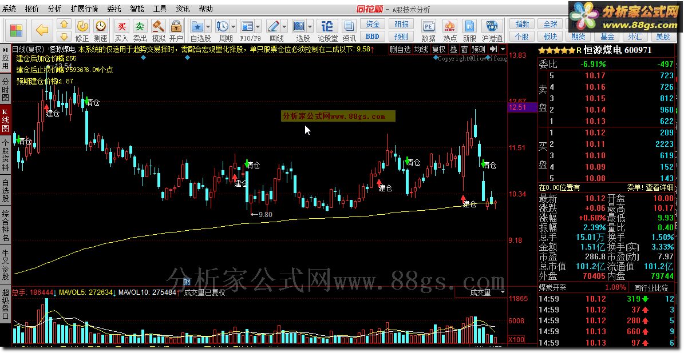Switch to 综合排名 side tab
The image size is (684, 353).
click(5, 226)
